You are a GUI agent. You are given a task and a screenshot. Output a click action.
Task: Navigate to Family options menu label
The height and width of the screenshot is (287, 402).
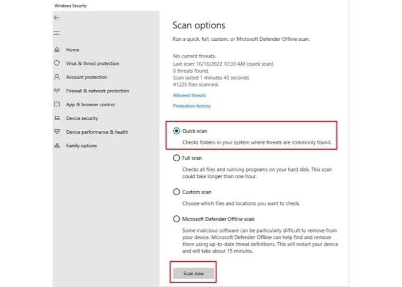point(82,146)
